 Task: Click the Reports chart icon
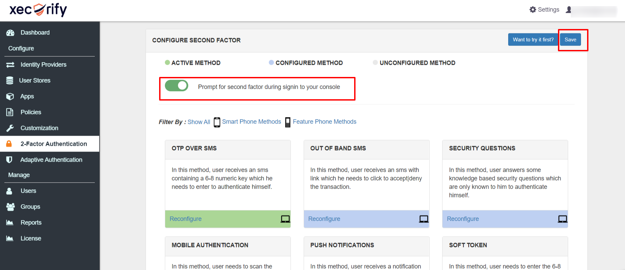point(10,222)
